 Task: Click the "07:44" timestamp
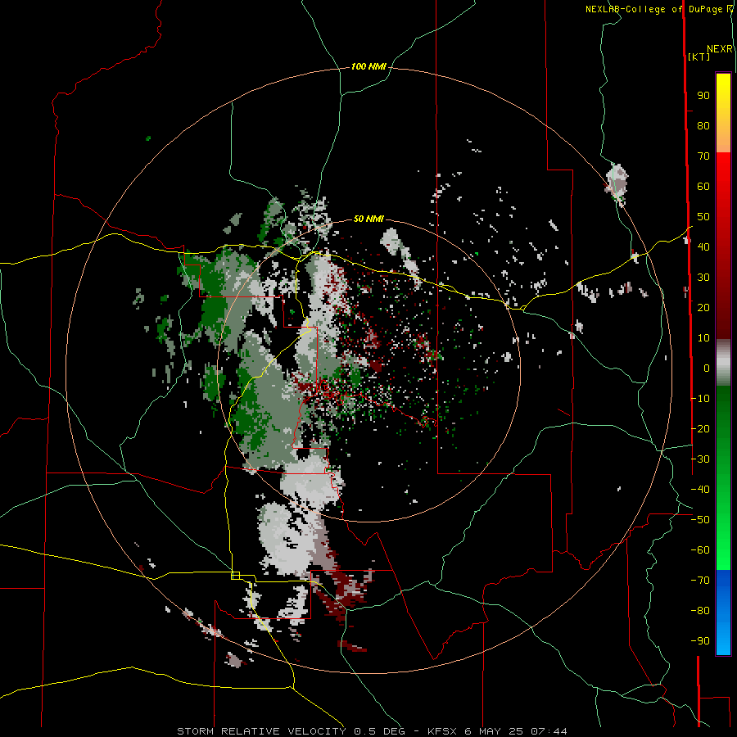coord(549,731)
